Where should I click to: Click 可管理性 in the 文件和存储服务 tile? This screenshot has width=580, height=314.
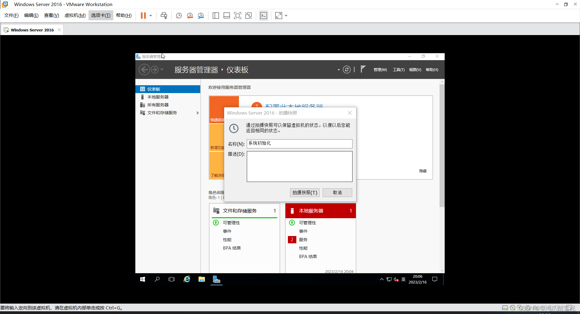click(231, 223)
